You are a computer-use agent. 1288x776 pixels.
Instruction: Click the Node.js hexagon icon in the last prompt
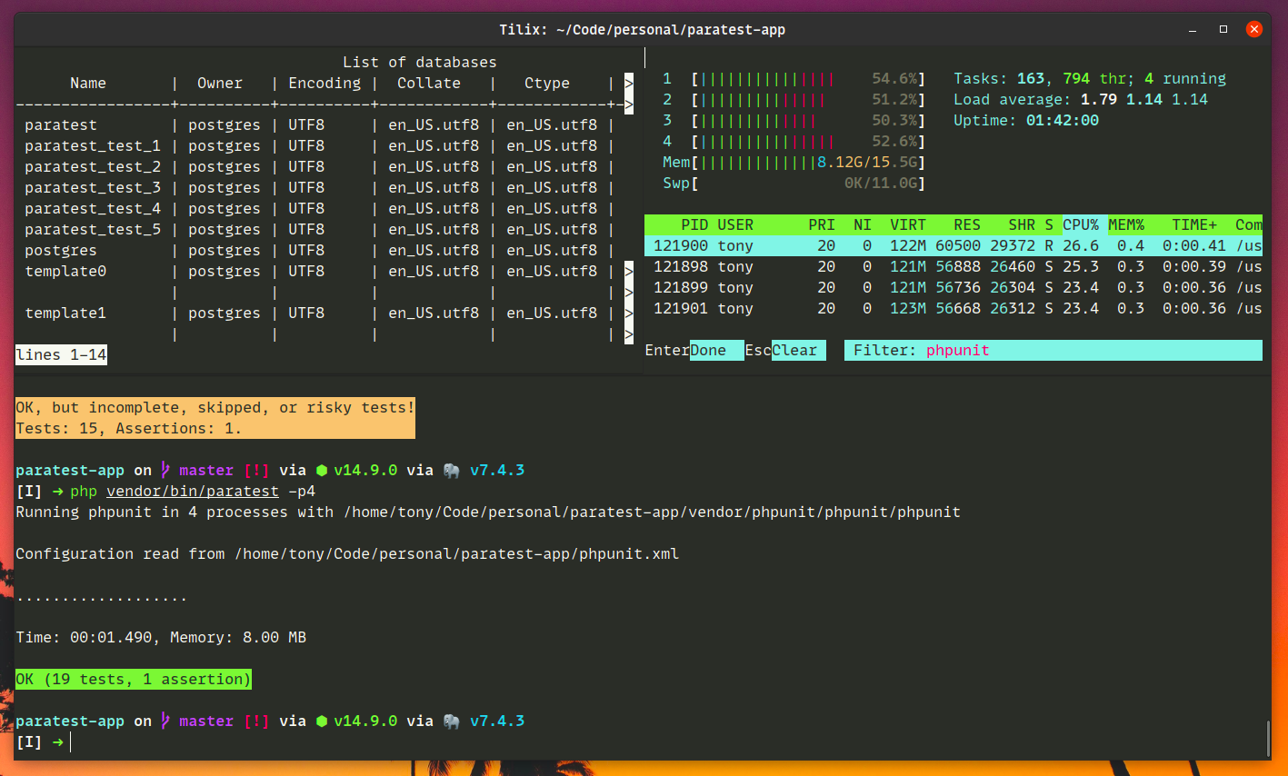pos(322,721)
